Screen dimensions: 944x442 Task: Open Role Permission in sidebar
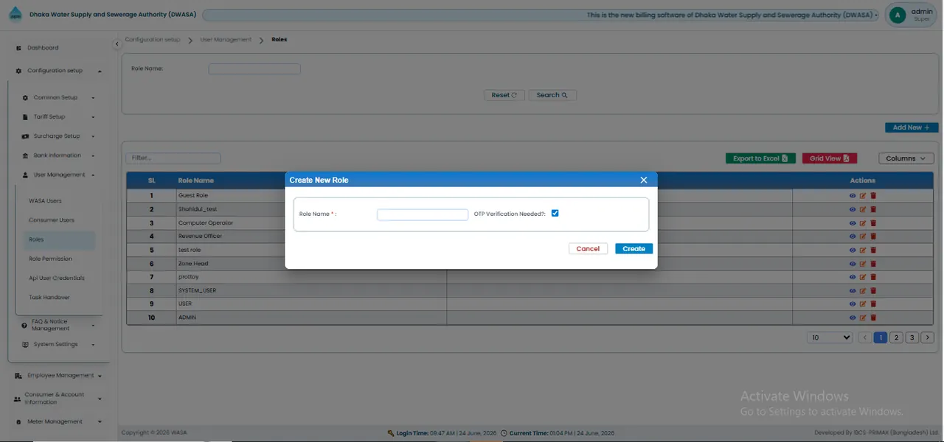pos(50,259)
